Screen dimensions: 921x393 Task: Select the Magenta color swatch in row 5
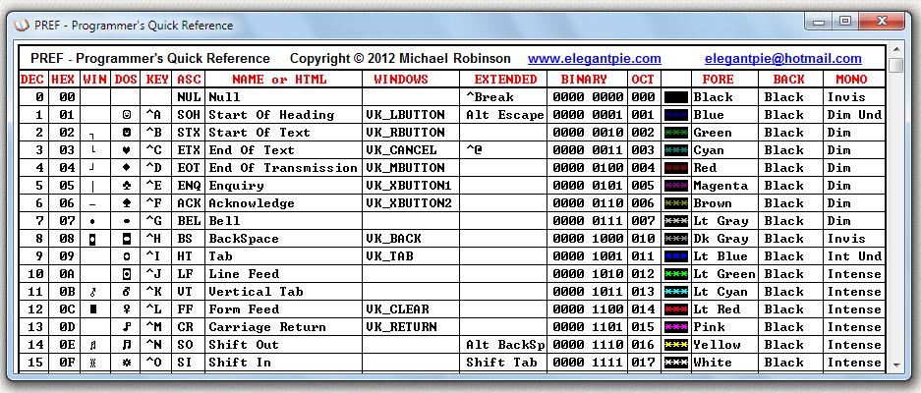(676, 186)
